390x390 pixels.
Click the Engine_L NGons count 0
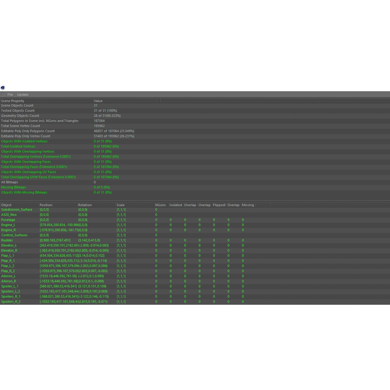pyautogui.click(x=156, y=225)
